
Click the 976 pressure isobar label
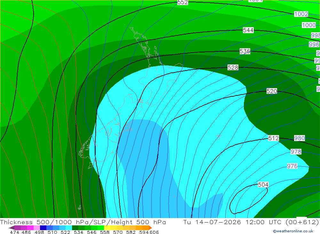[292, 166]
